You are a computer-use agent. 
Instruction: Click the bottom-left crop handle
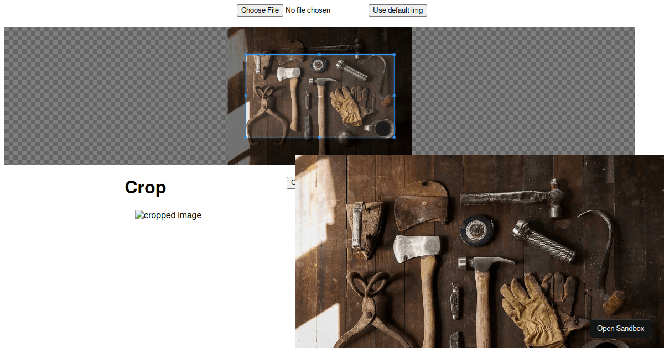coord(246,138)
